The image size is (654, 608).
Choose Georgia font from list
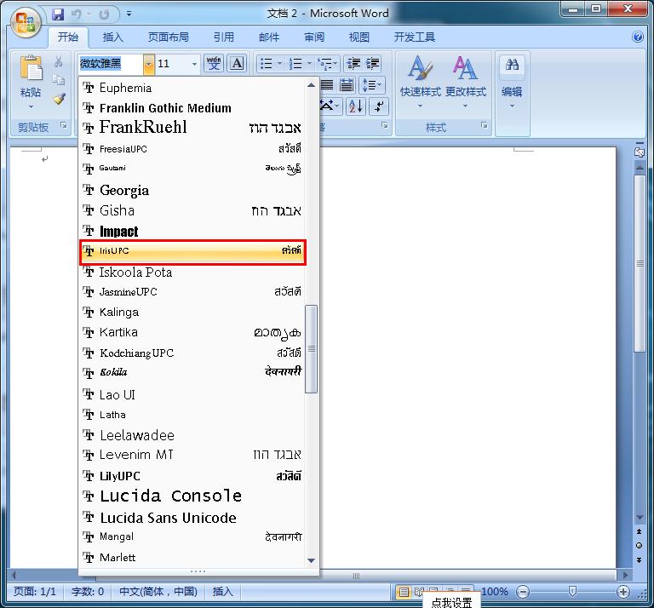(192, 190)
